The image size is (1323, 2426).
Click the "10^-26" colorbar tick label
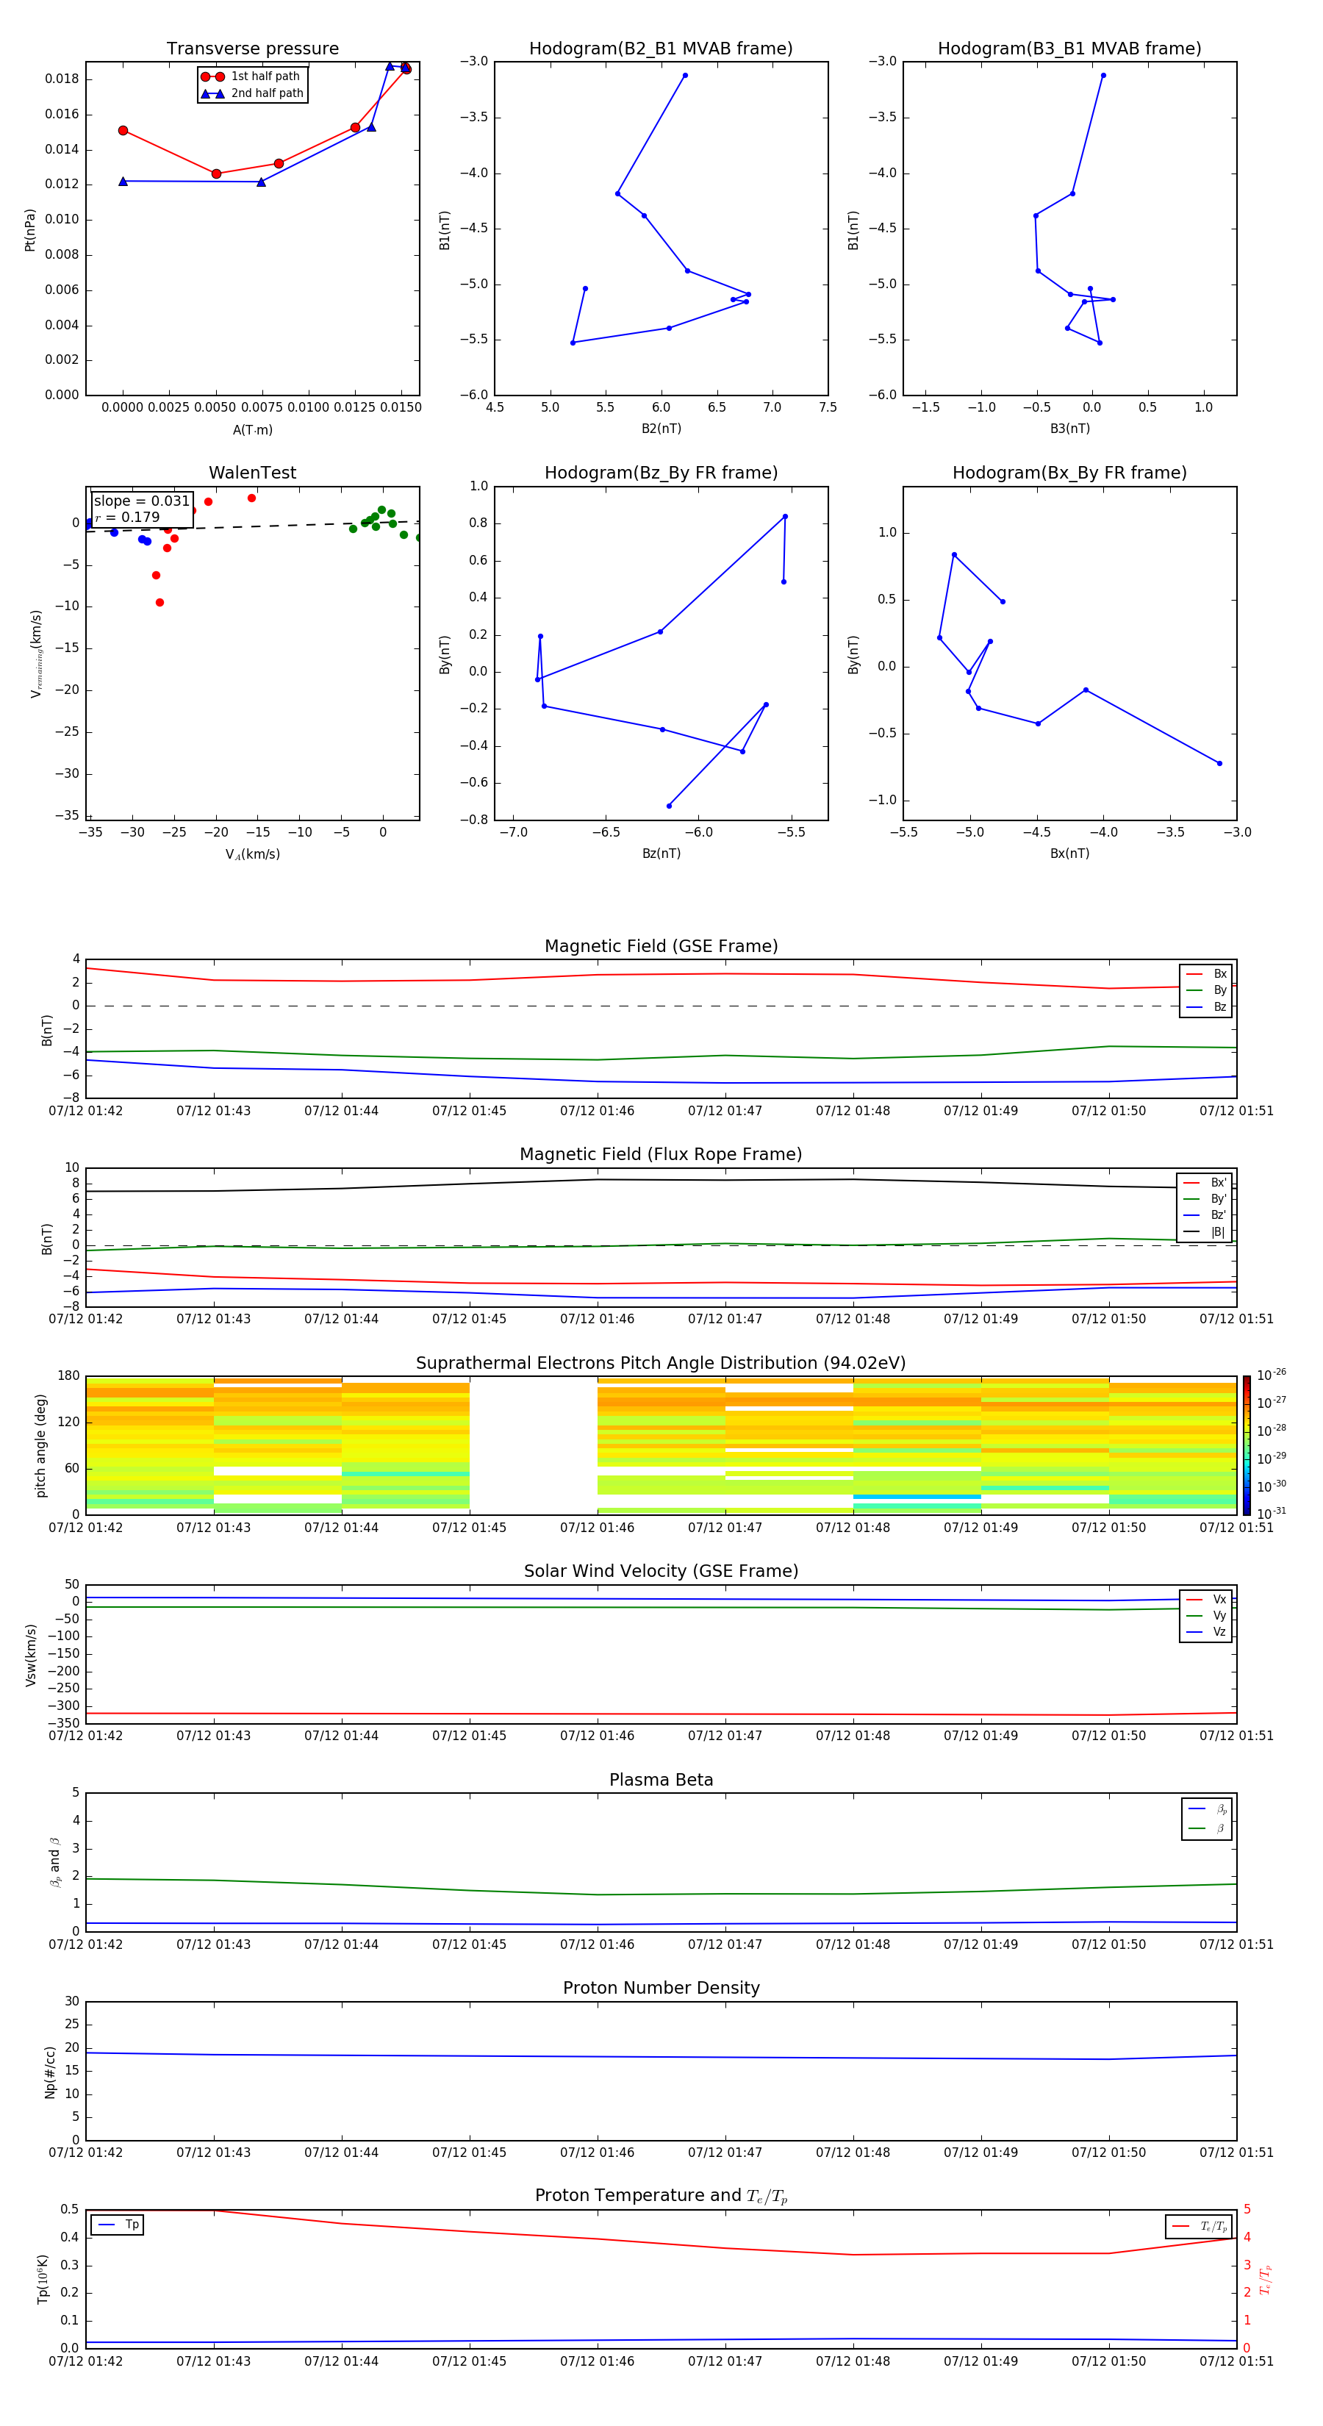click(x=1272, y=1375)
